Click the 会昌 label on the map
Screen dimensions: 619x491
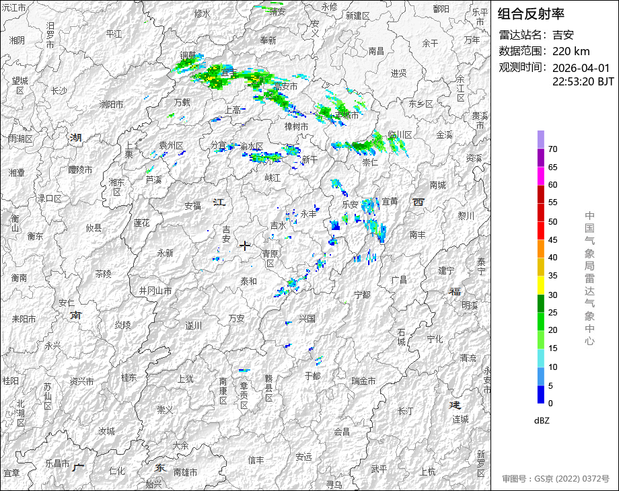[342, 431]
